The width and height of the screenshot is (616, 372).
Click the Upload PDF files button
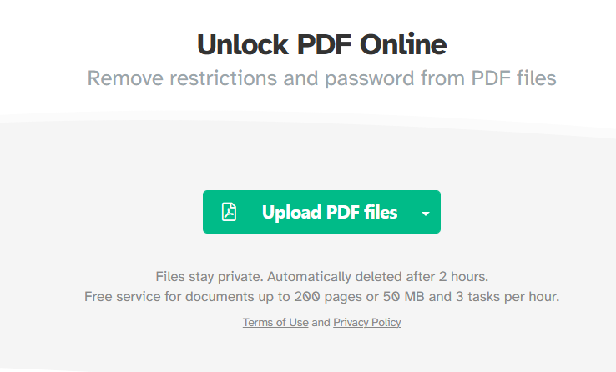click(x=329, y=212)
